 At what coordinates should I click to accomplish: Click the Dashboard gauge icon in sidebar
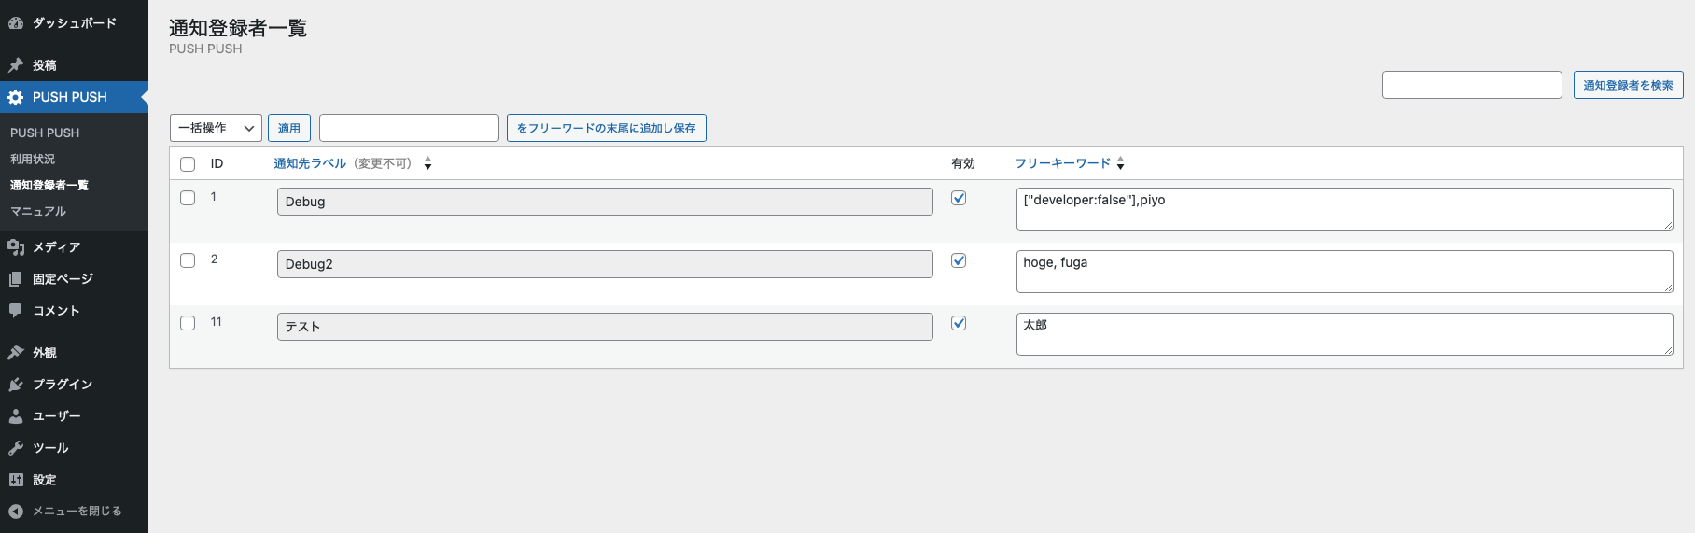16,23
